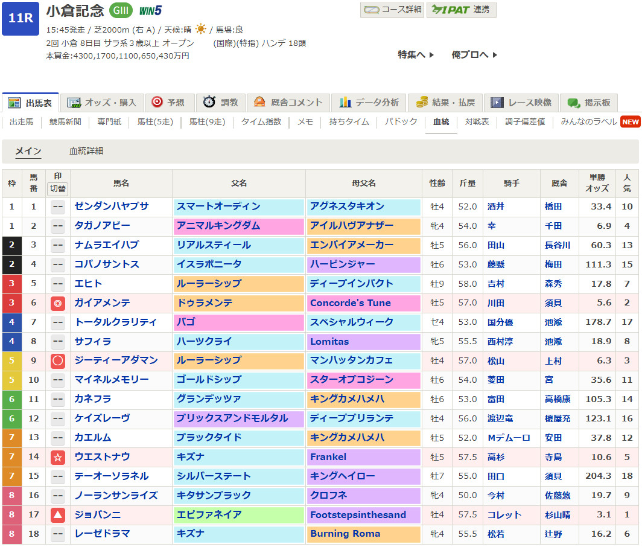
Task: Select the 競馬新聞 submenu item
Action: [x=65, y=122]
